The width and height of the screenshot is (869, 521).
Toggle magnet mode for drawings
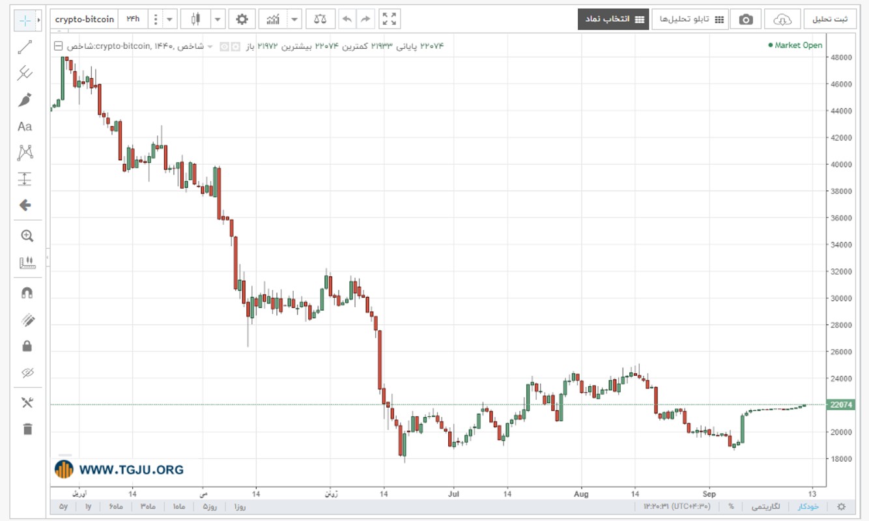point(27,293)
